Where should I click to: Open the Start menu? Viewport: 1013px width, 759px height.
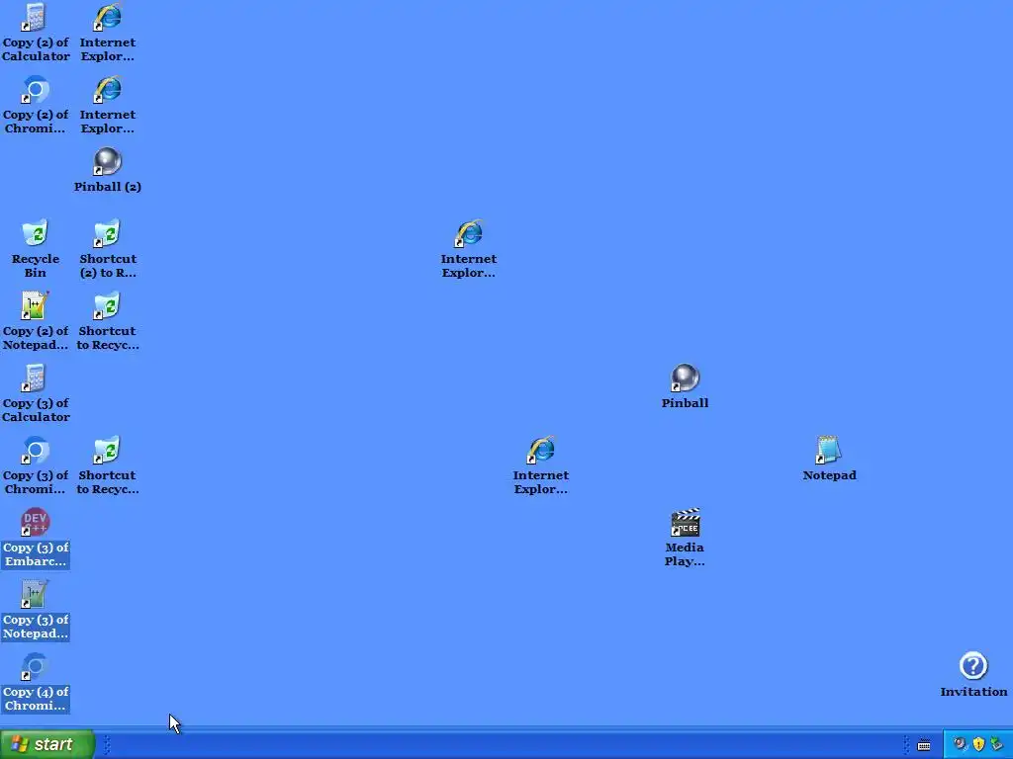pyautogui.click(x=47, y=744)
